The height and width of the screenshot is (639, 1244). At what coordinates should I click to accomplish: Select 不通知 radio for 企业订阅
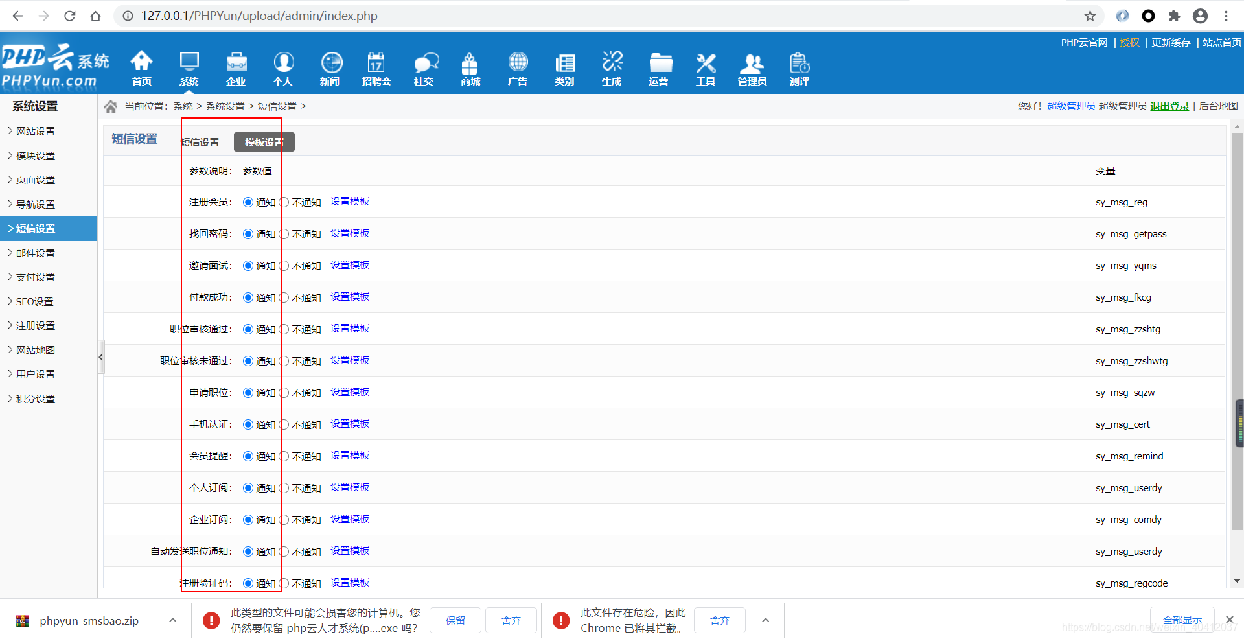284,520
